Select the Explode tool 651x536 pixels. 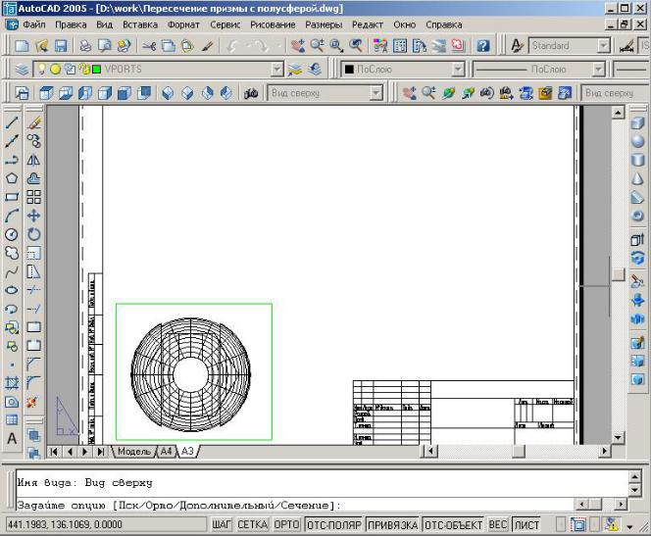point(32,402)
